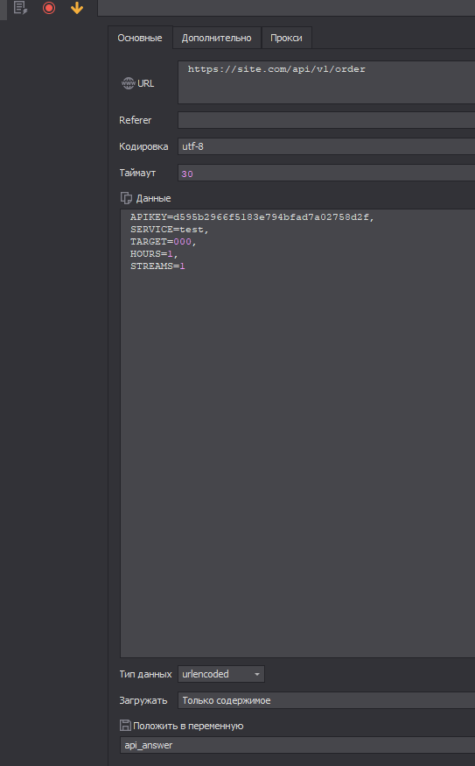
Task: Click the copy icon next to Данные
Action: (126, 198)
